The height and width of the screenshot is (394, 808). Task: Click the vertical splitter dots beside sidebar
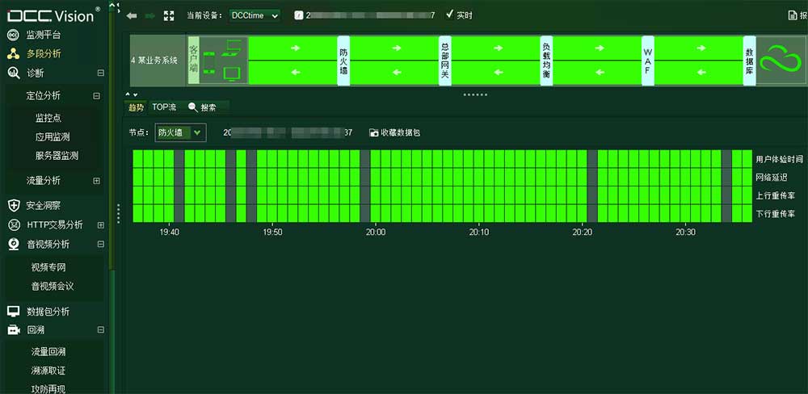[119, 213]
